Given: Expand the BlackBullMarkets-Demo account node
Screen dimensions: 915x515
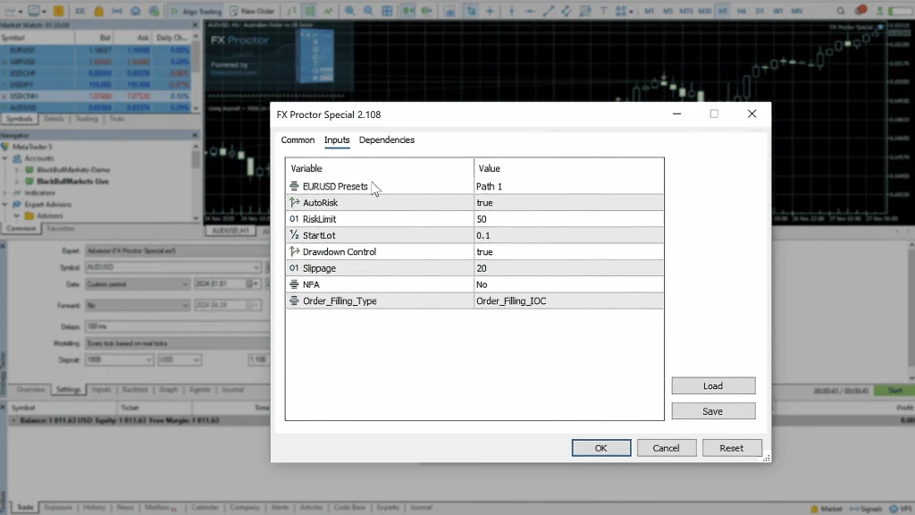Looking at the screenshot, I should click(x=17, y=170).
